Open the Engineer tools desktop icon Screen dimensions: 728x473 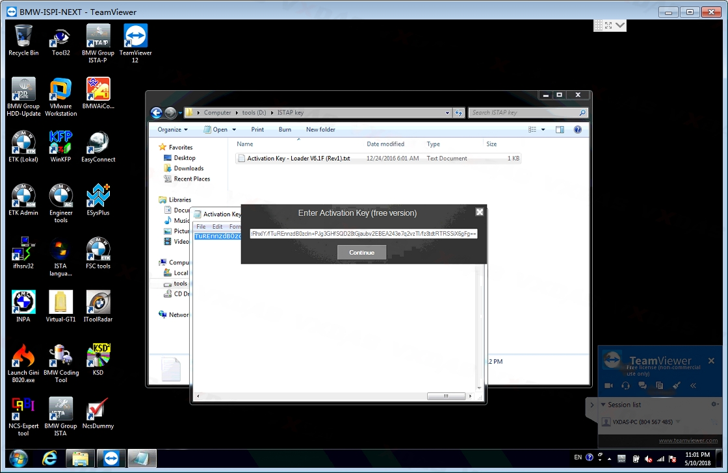(x=61, y=204)
